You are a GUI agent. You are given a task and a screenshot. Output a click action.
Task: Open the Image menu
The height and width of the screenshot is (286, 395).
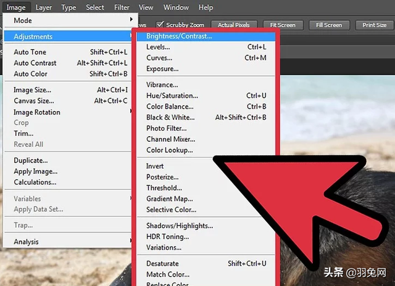(16, 7)
